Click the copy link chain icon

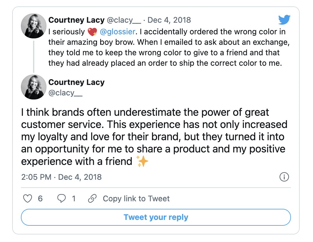(93, 198)
